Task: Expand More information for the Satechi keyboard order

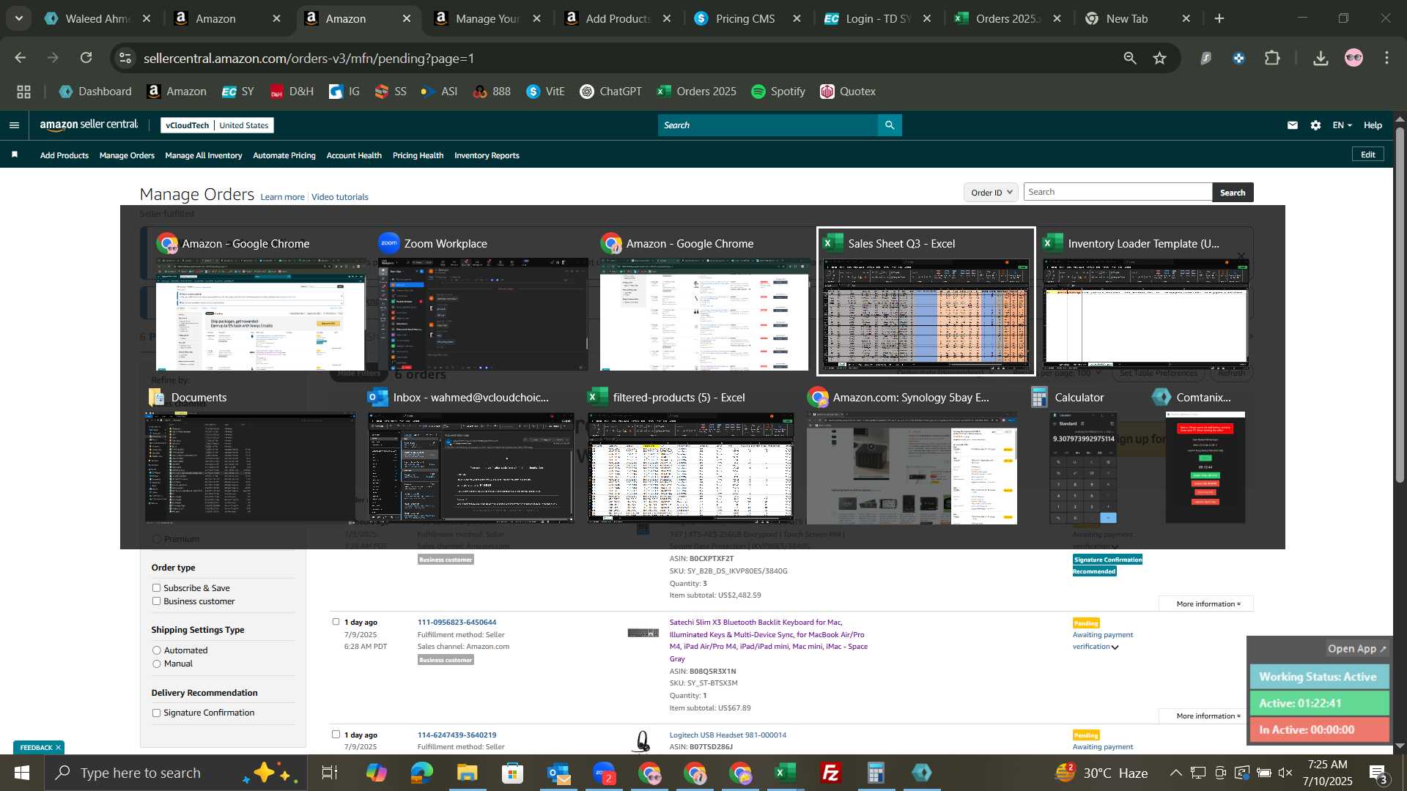Action: (1207, 716)
